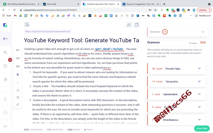Click the copy pages icon
Image resolution: width=213 pixels, height=133 pixels.
136,25
